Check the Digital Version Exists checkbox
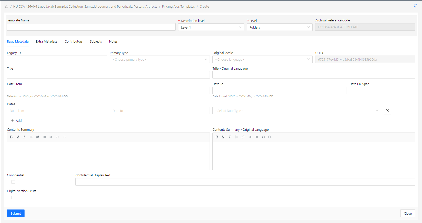Image resolution: width=422 pixels, height=223 pixels. 14,198
